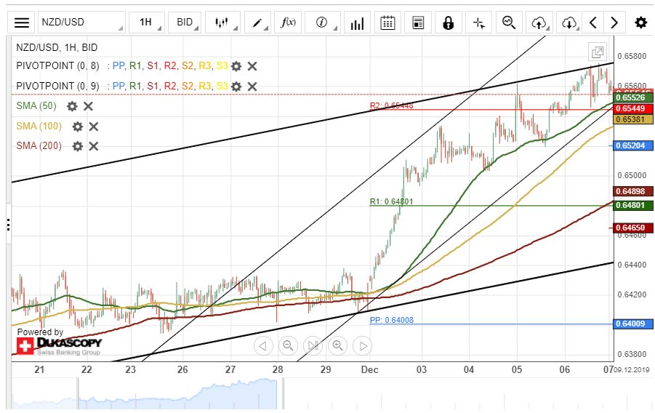Toggle the crosshair cursor tool
This screenshot has height=413, width=655.
tap(478, 23)
